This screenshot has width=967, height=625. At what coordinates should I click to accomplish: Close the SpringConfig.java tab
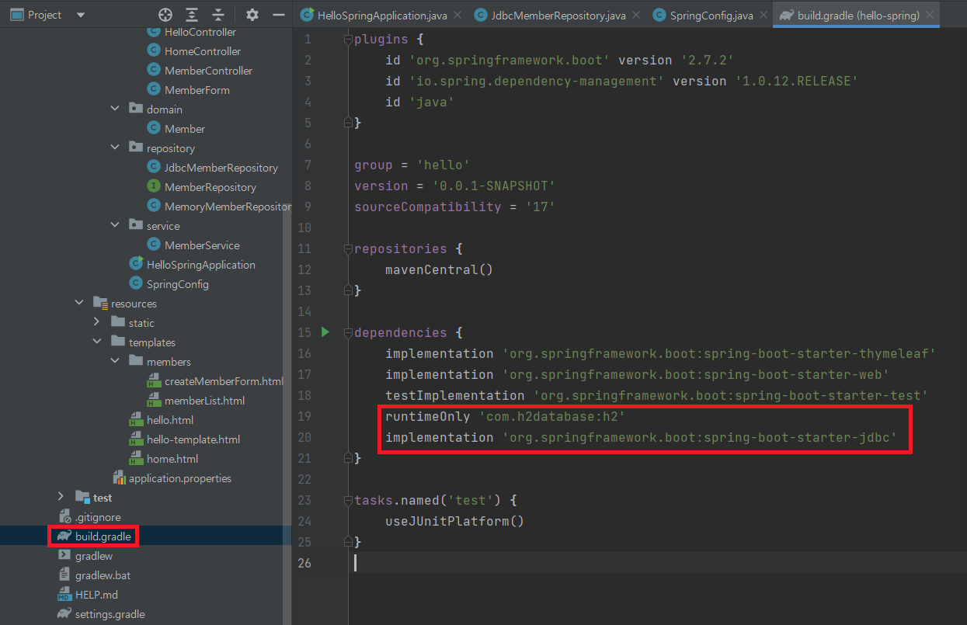pyautogui.click(x=762, y=16)
